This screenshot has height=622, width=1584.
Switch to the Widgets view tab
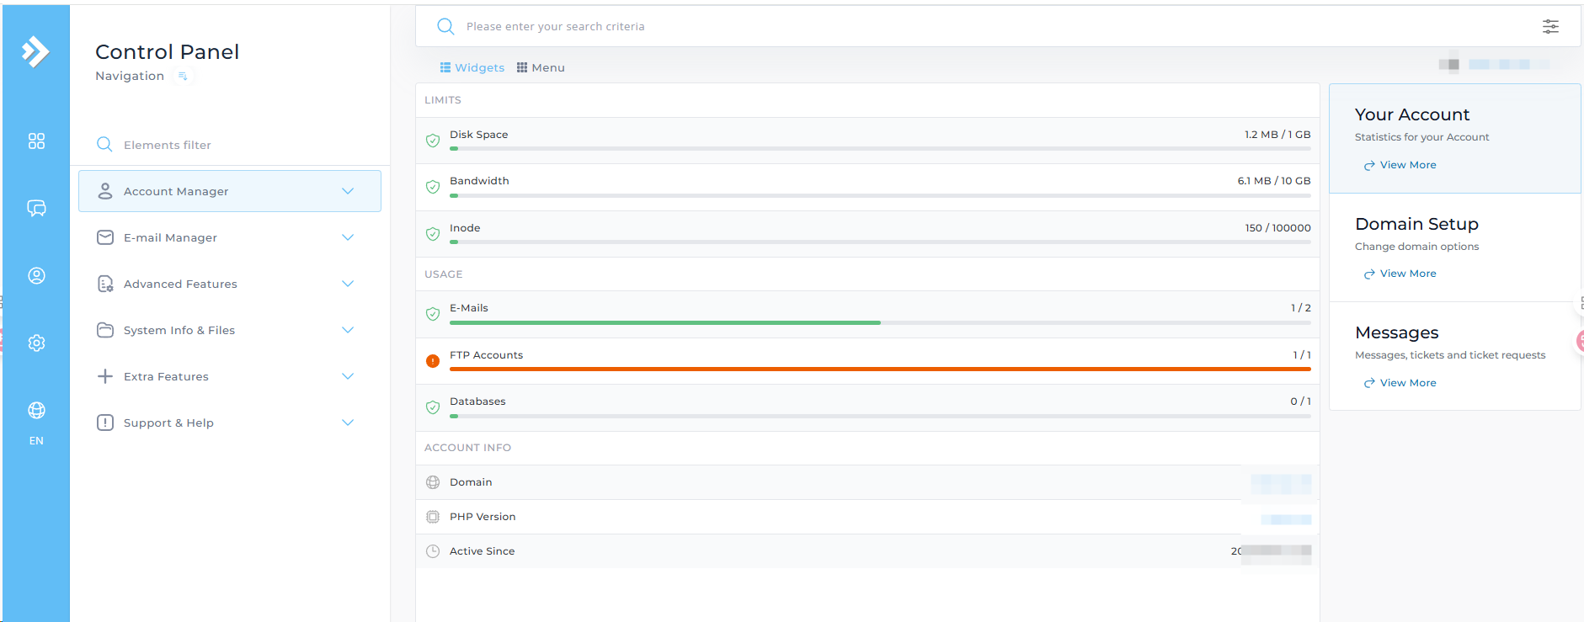tap(472, 67)
